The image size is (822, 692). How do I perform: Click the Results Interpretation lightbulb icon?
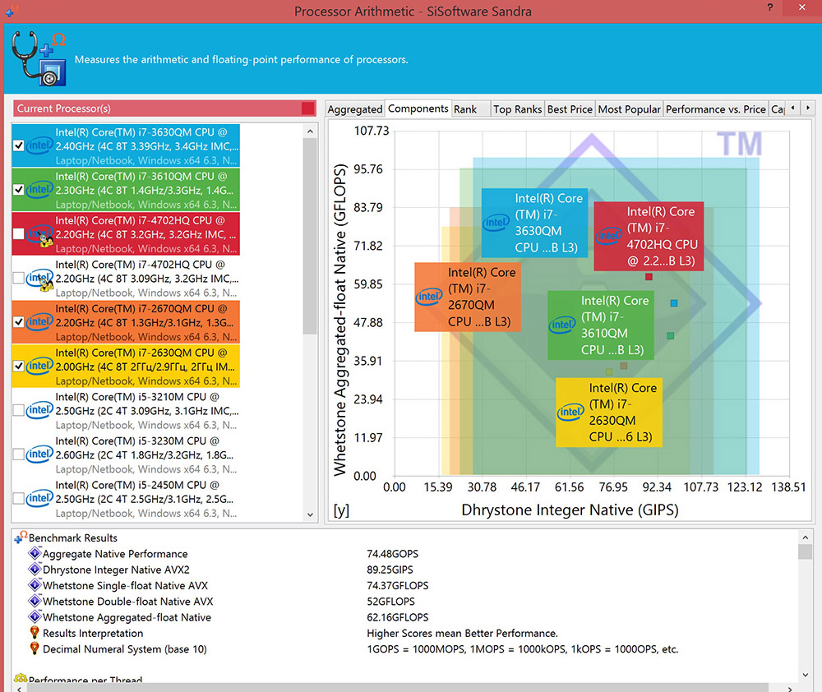point(35,632)
